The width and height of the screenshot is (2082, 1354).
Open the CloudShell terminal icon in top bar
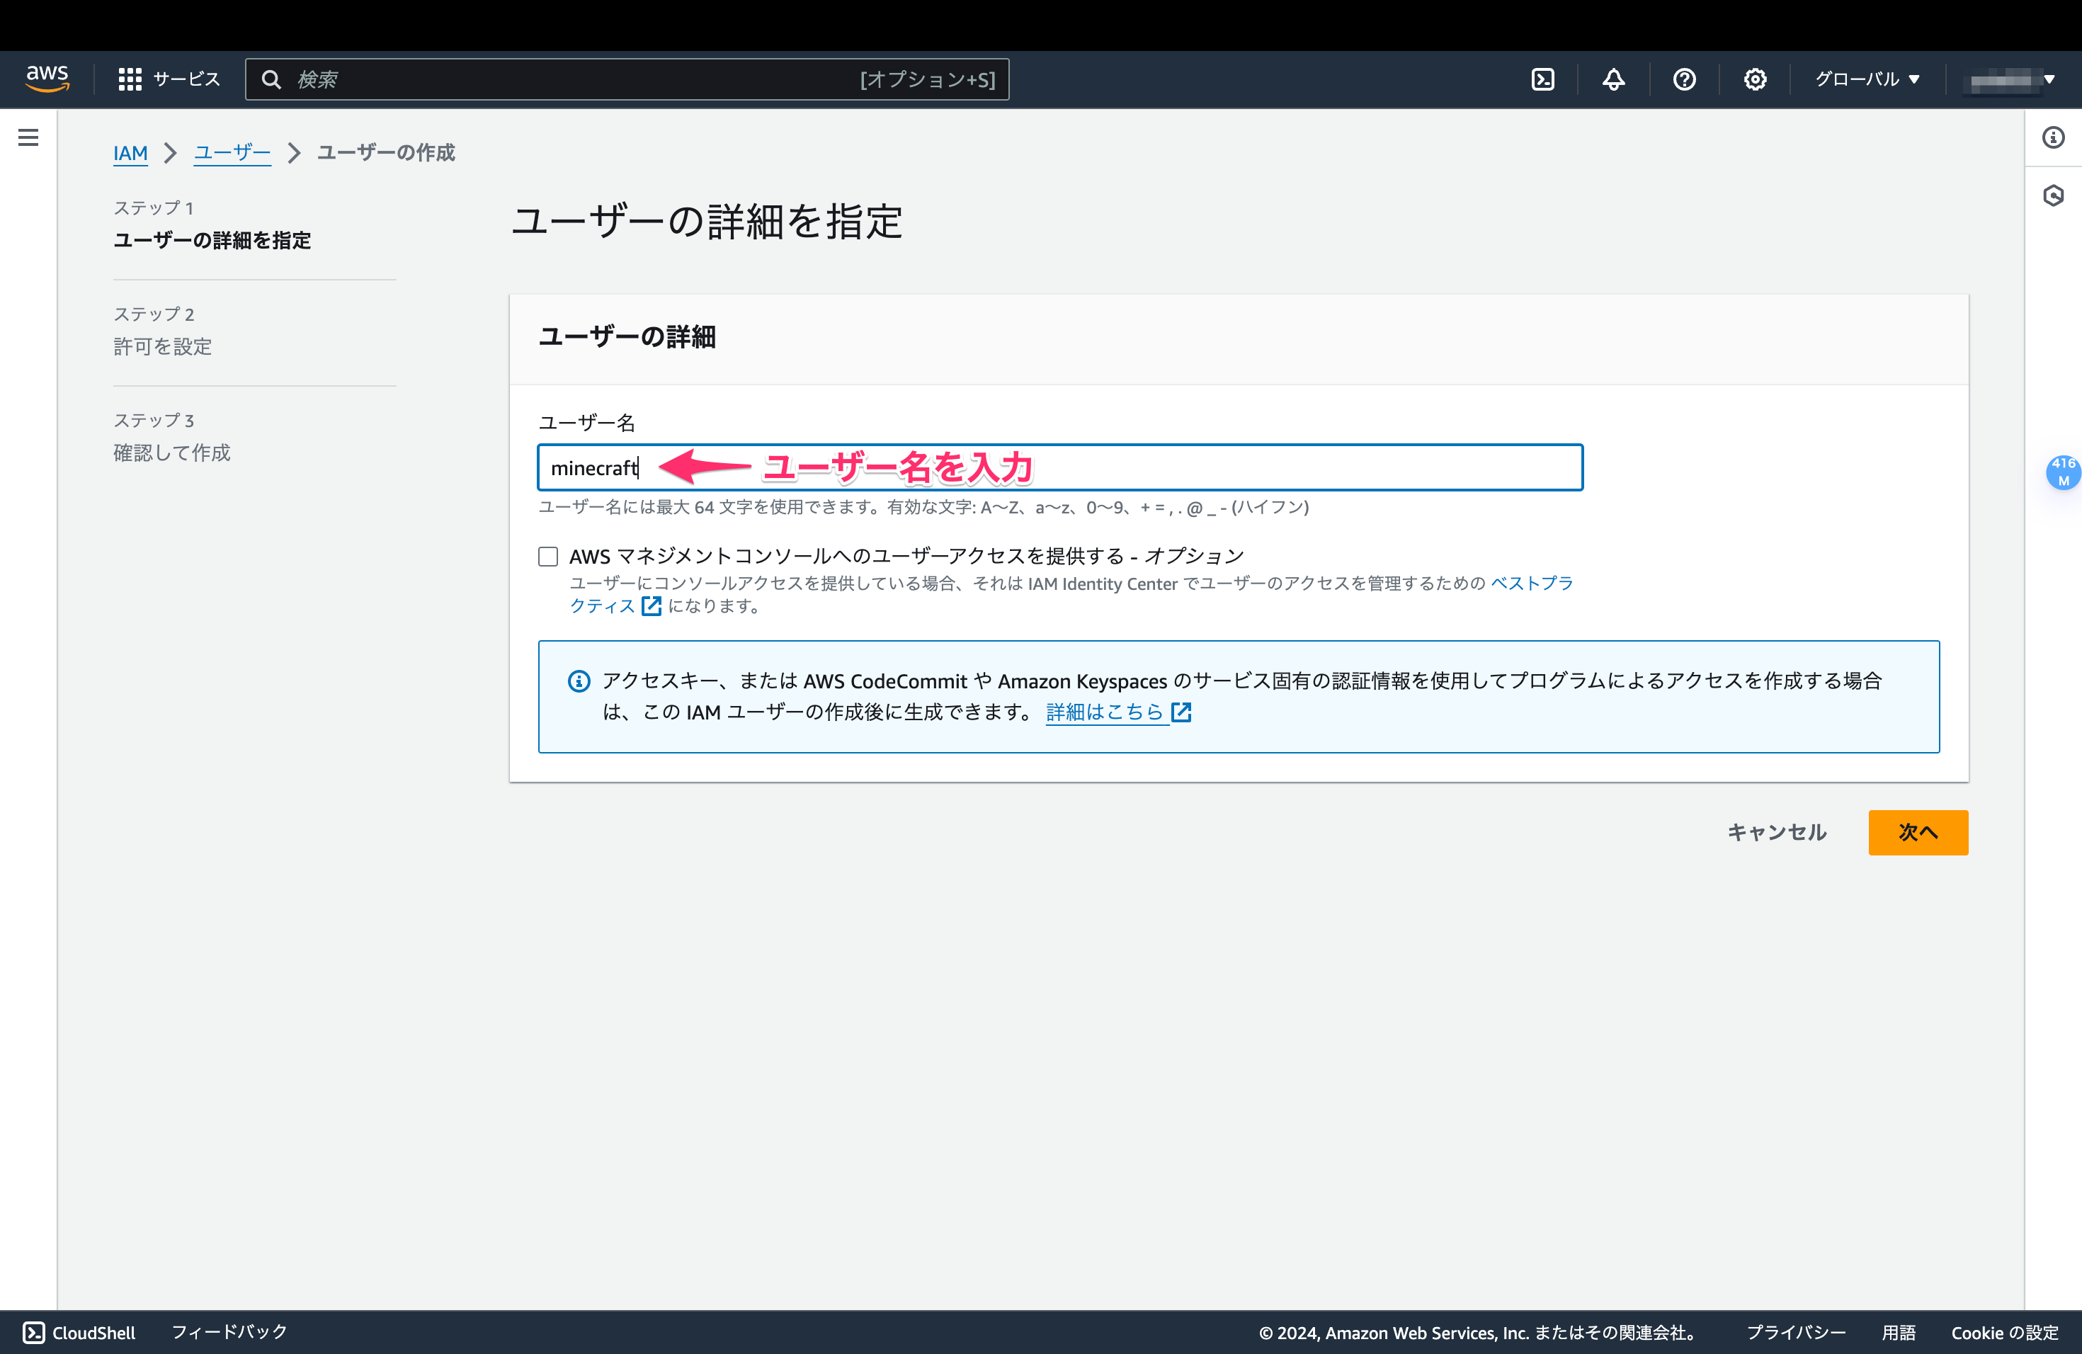tap(1542, 79)
